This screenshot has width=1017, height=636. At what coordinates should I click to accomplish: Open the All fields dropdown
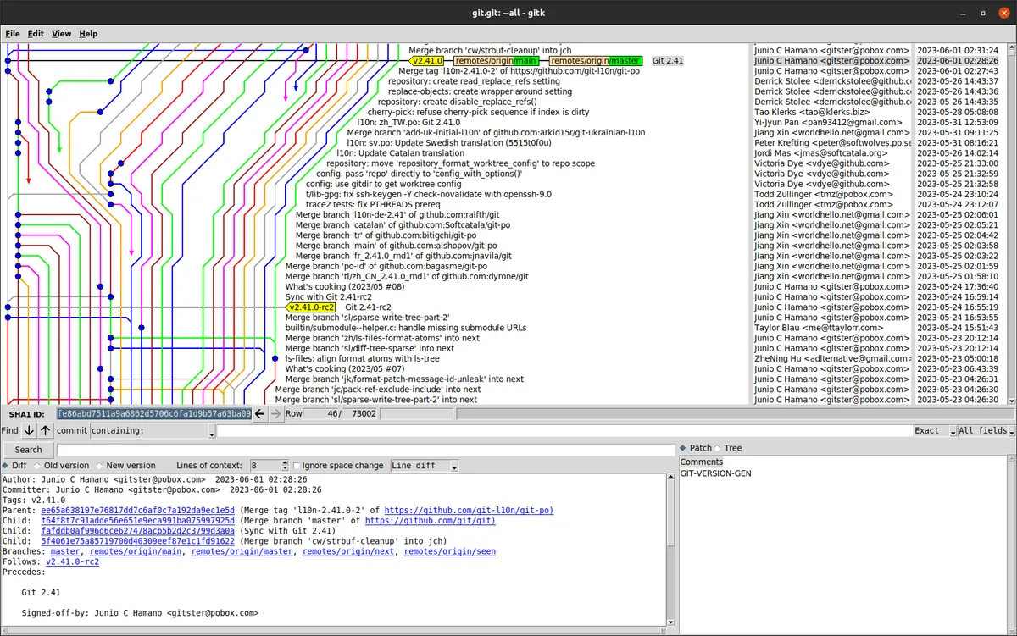[984, 430]
